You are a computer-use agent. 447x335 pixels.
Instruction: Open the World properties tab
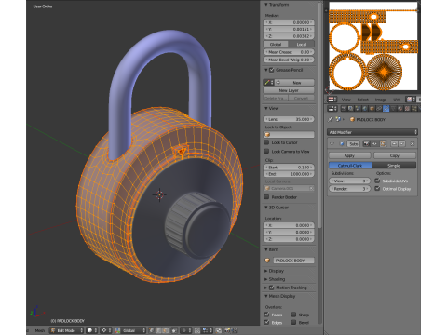point(364,108)
